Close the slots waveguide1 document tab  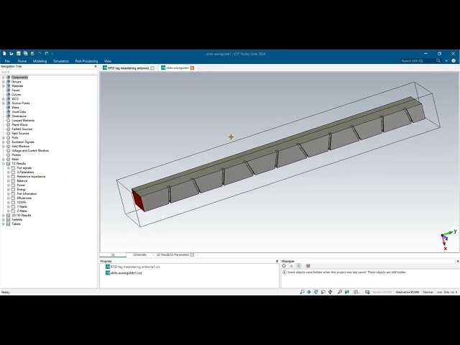click(x=192, y=68)
